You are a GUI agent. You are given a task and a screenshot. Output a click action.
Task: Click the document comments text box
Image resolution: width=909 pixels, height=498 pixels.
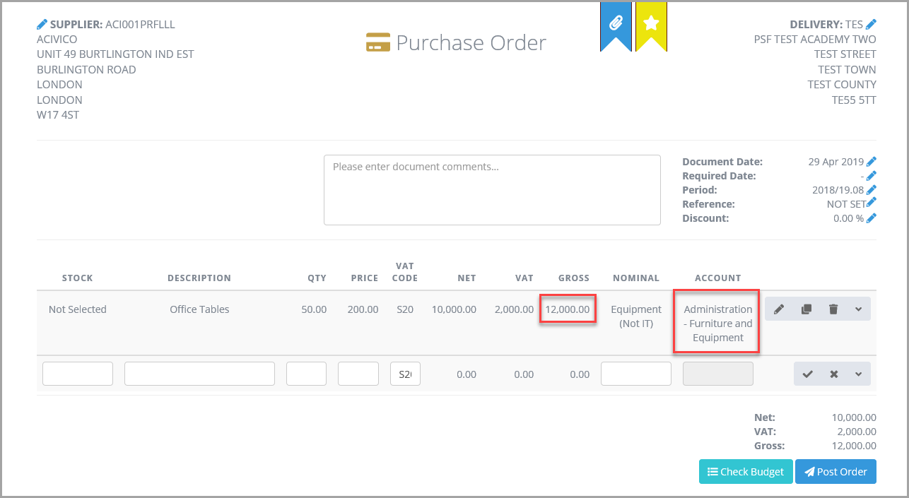492,190
